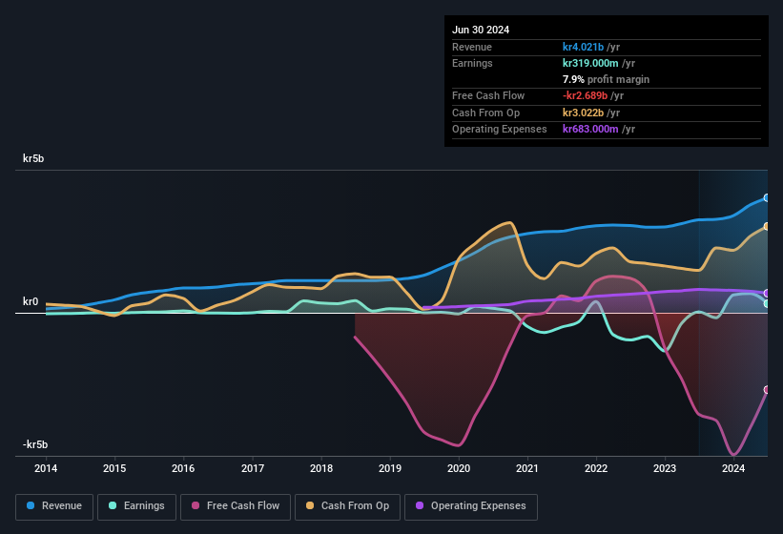The image size is (783, 534).
Task: Select the purple Operating Expenses endpoint marker
Action: 767,293
